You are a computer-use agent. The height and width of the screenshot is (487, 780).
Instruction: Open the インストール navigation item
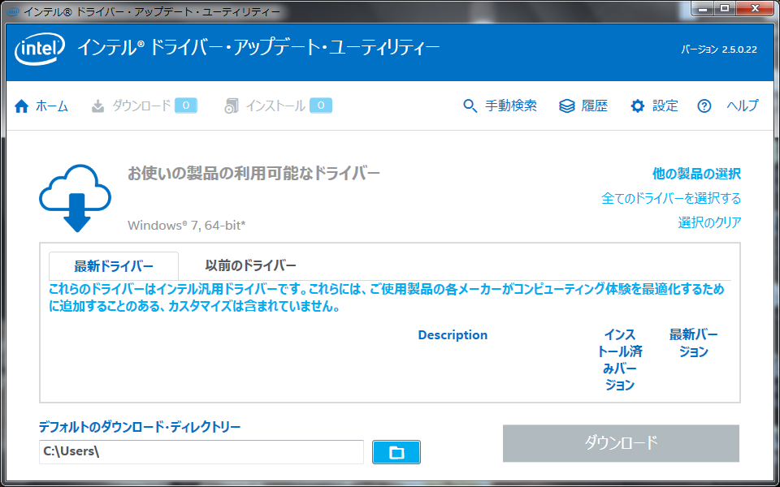pyautogui.click(x=275, y=106)
